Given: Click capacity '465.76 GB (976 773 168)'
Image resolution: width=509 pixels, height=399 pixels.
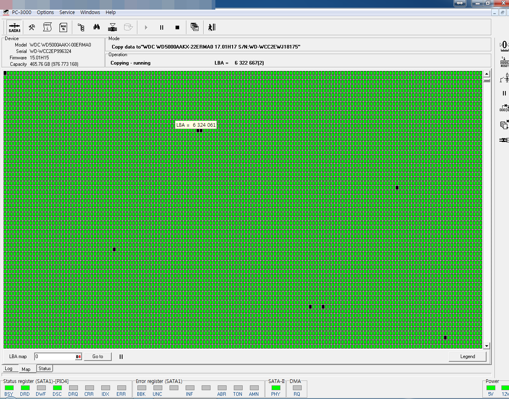Looking at the screenshot, I should coord(54,64).
